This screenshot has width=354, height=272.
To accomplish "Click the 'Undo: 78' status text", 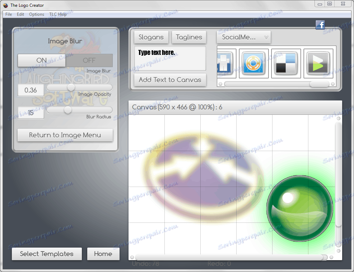I will click(145, 264).
